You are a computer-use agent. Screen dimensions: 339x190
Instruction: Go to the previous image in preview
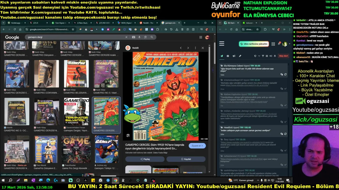(x=181, y=48)
